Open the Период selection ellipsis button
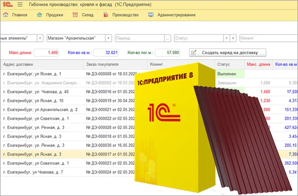The image size is (298, 196). (x=168, y=38)
